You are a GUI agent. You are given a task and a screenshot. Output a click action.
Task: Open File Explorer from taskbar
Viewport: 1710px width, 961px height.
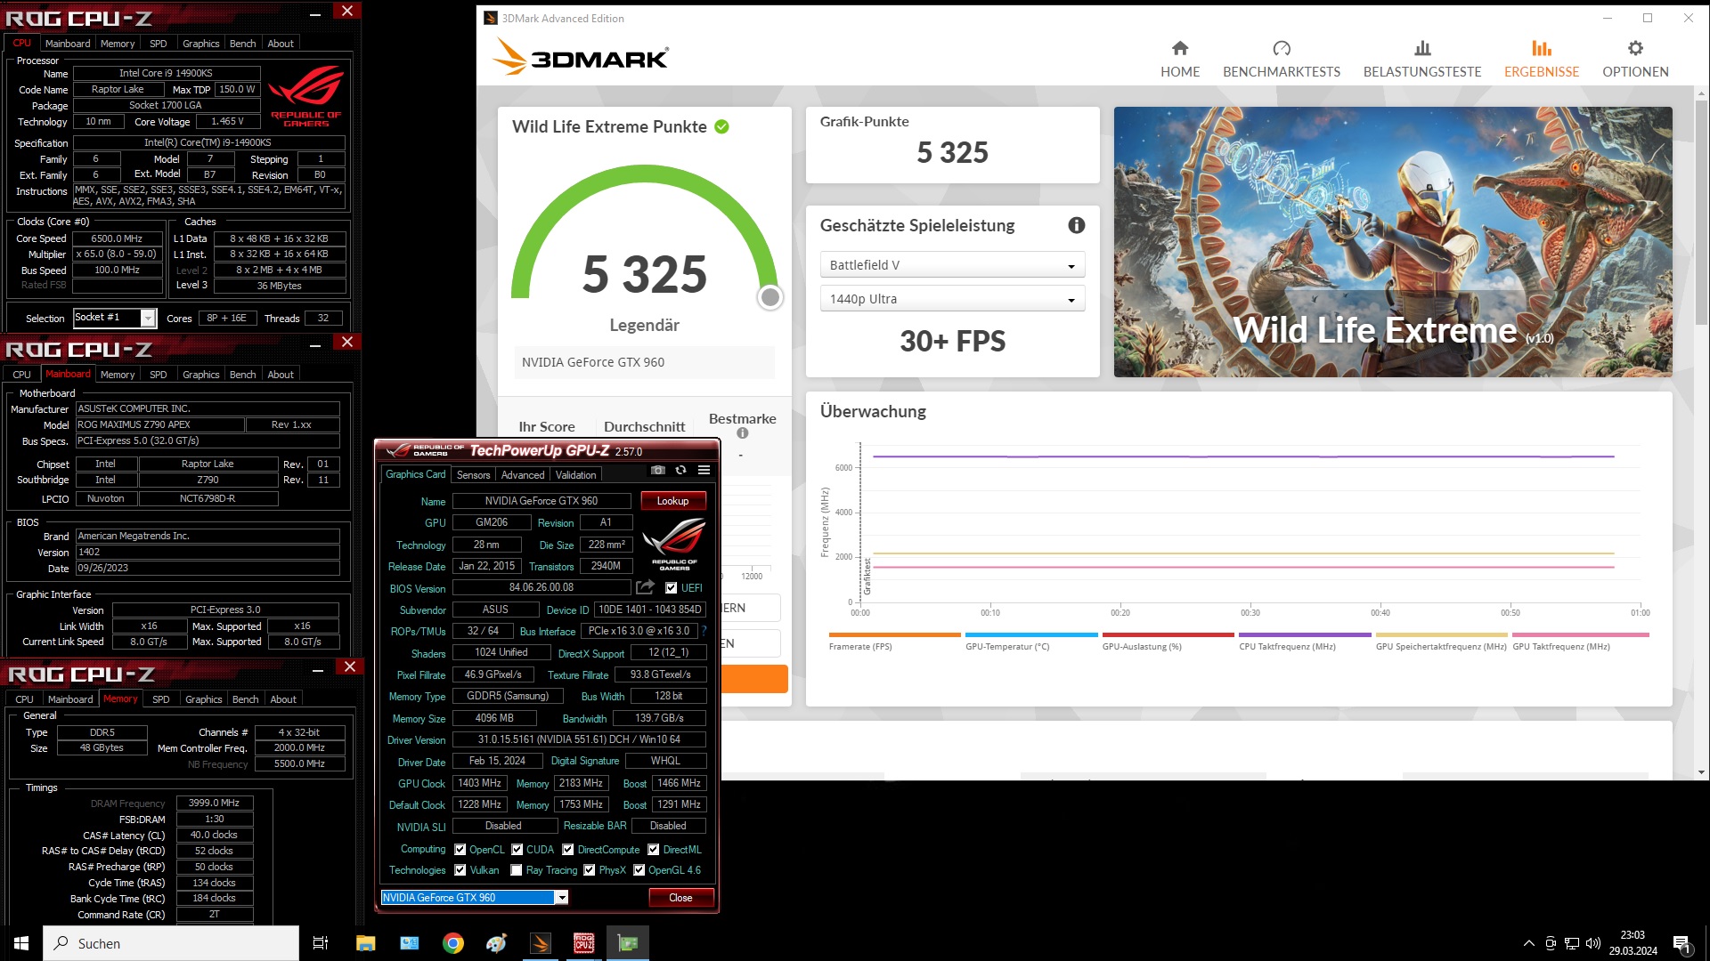[365, 943]
